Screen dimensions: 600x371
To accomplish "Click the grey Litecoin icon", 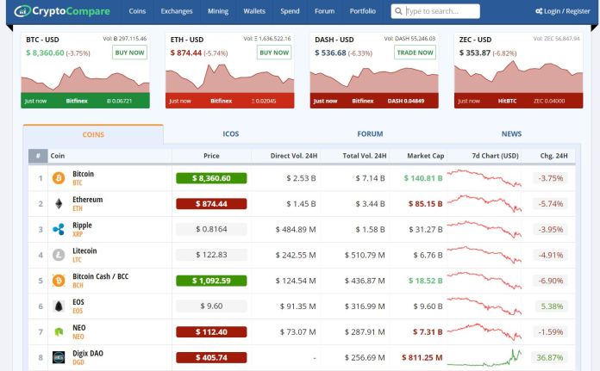I will [59, 255].
